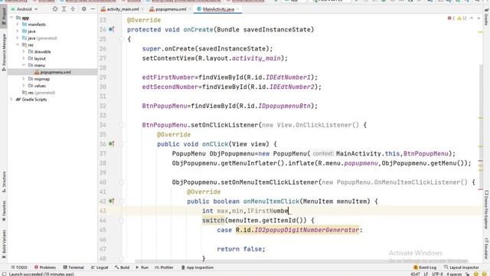The height and width of the screenshot is (276, 490).
Task: Fold the switch block at line 44
Action: 122,220
